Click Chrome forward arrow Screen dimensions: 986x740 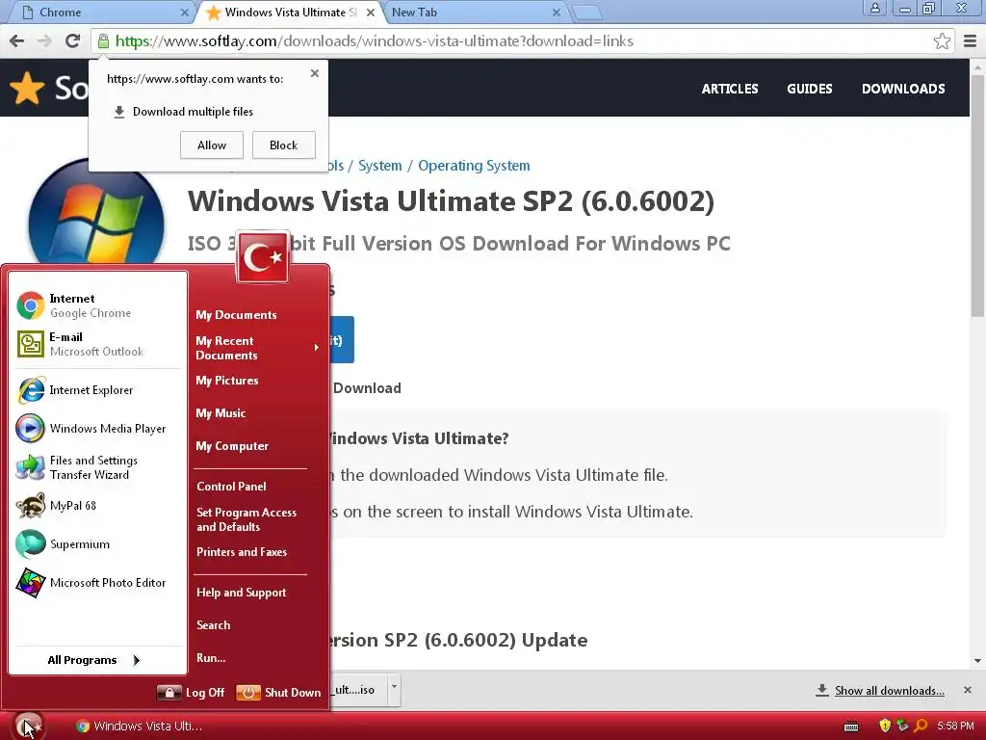click(44, 40)
